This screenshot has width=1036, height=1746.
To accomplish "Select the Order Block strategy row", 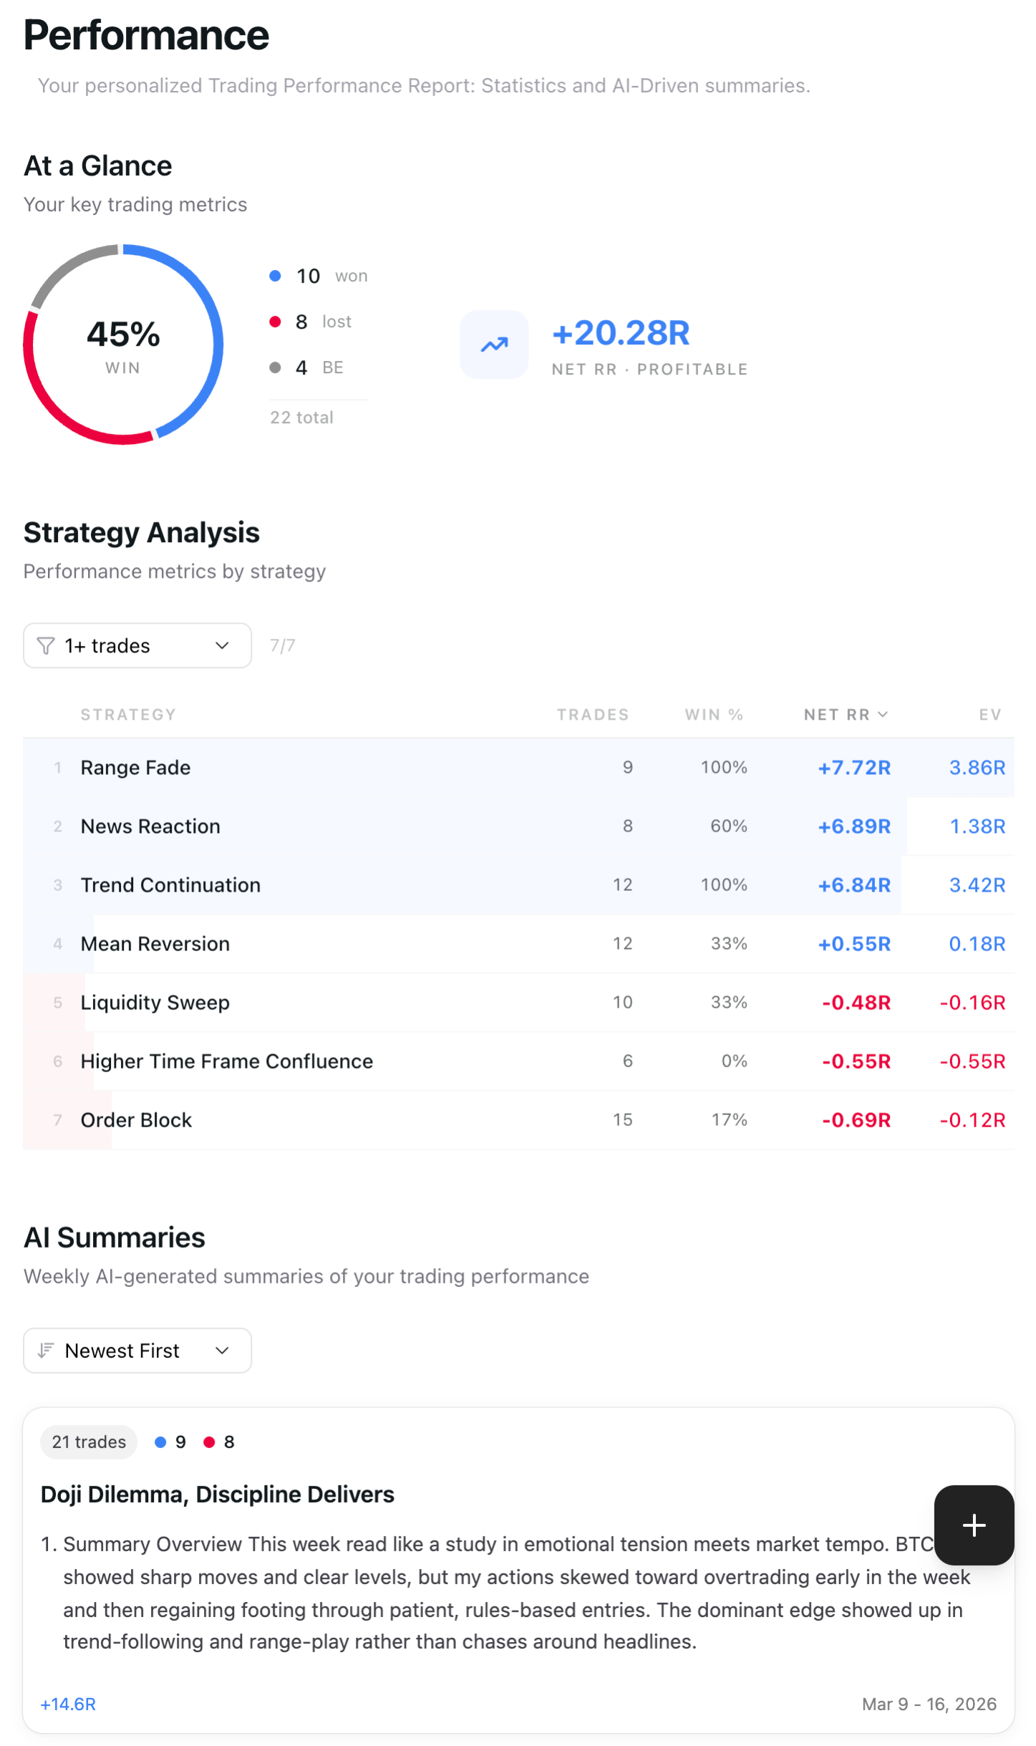I will [358, 1119].
